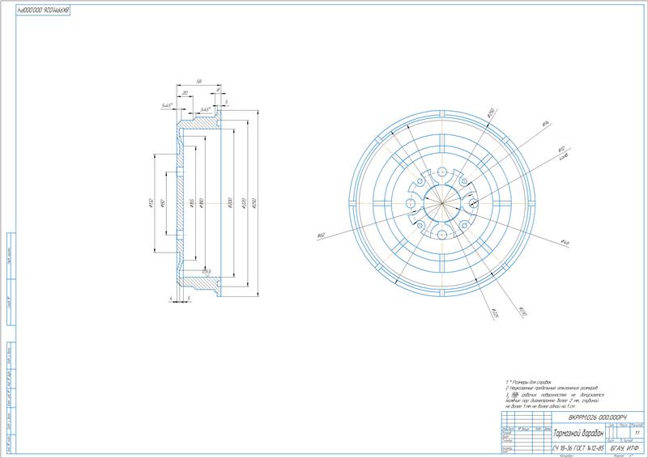Image resolution: width=648 pixels, height=458 pixels.
Task: Select technical note line 2 about unspecified deviations
Action: pos(552,388)
